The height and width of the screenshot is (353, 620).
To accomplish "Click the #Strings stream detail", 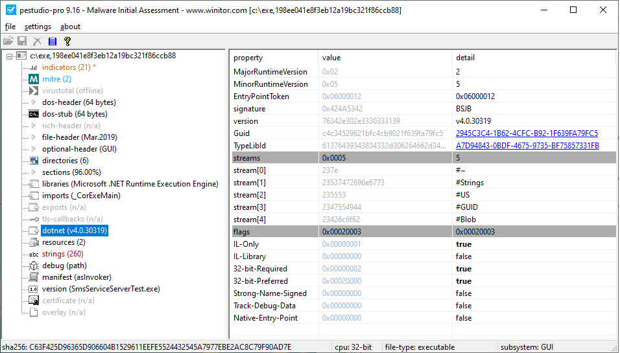I will [470, 183].
